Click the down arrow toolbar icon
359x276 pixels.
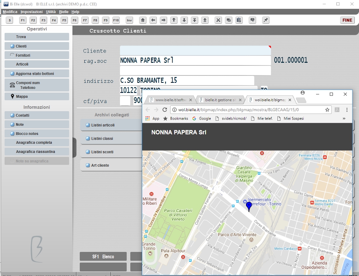click(184, 20)
